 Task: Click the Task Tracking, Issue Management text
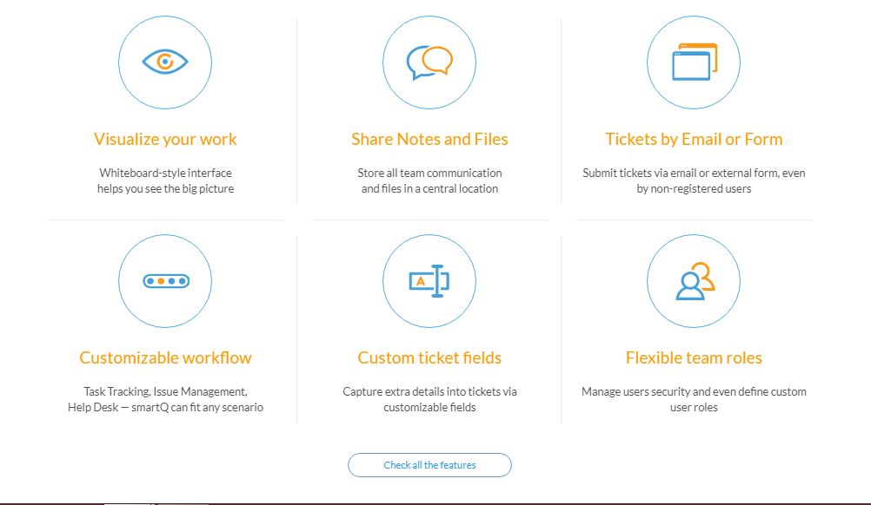[x=165, y=399]
